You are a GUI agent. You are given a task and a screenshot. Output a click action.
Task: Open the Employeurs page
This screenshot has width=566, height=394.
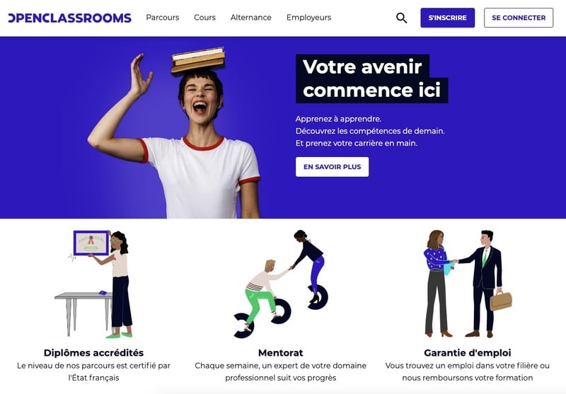(308, 17)
